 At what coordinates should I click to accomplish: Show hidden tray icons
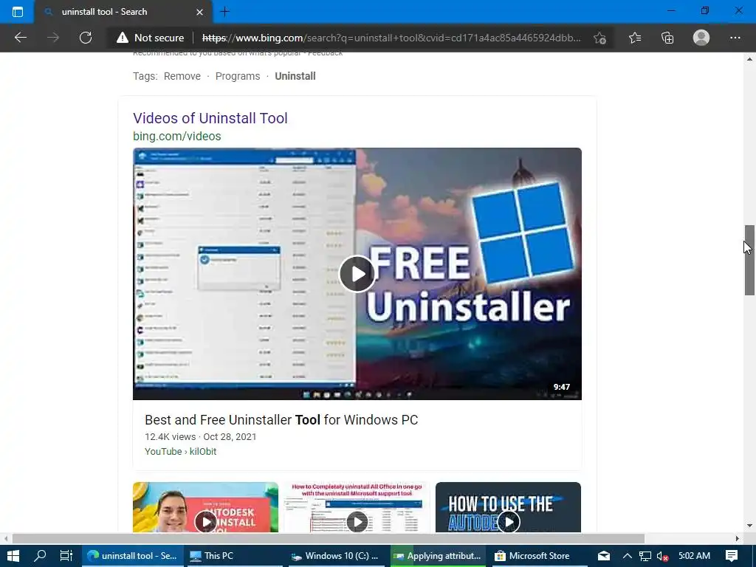click(x=628, y=556)
